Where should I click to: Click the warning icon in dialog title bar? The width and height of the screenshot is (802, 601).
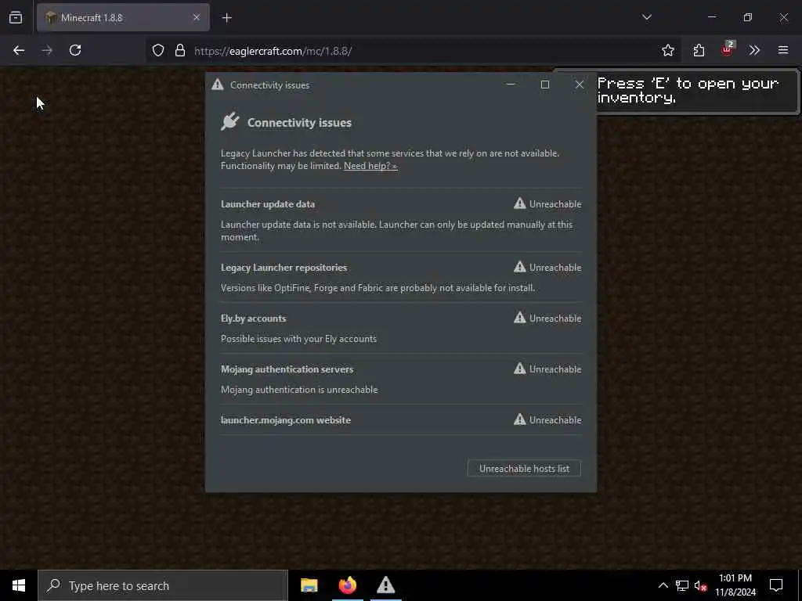(x=218, y=85)
